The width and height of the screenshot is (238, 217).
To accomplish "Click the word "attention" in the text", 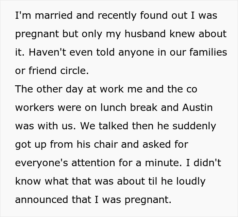I will (93, 163).
